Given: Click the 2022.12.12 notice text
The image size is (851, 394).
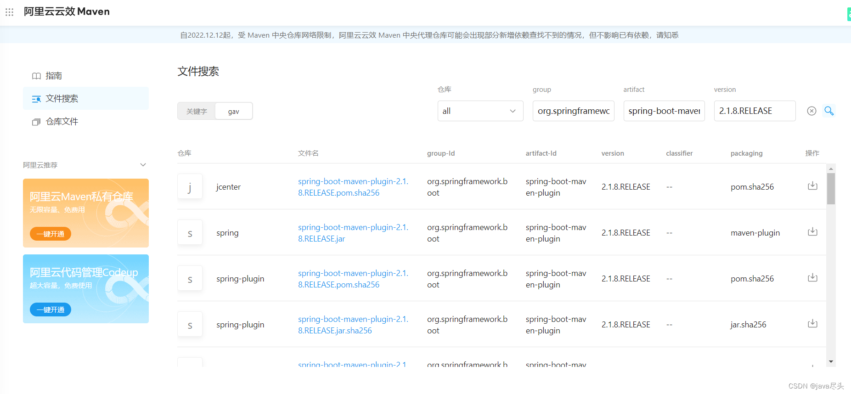Looking at the screenshot, I should (x=429, y=35).
